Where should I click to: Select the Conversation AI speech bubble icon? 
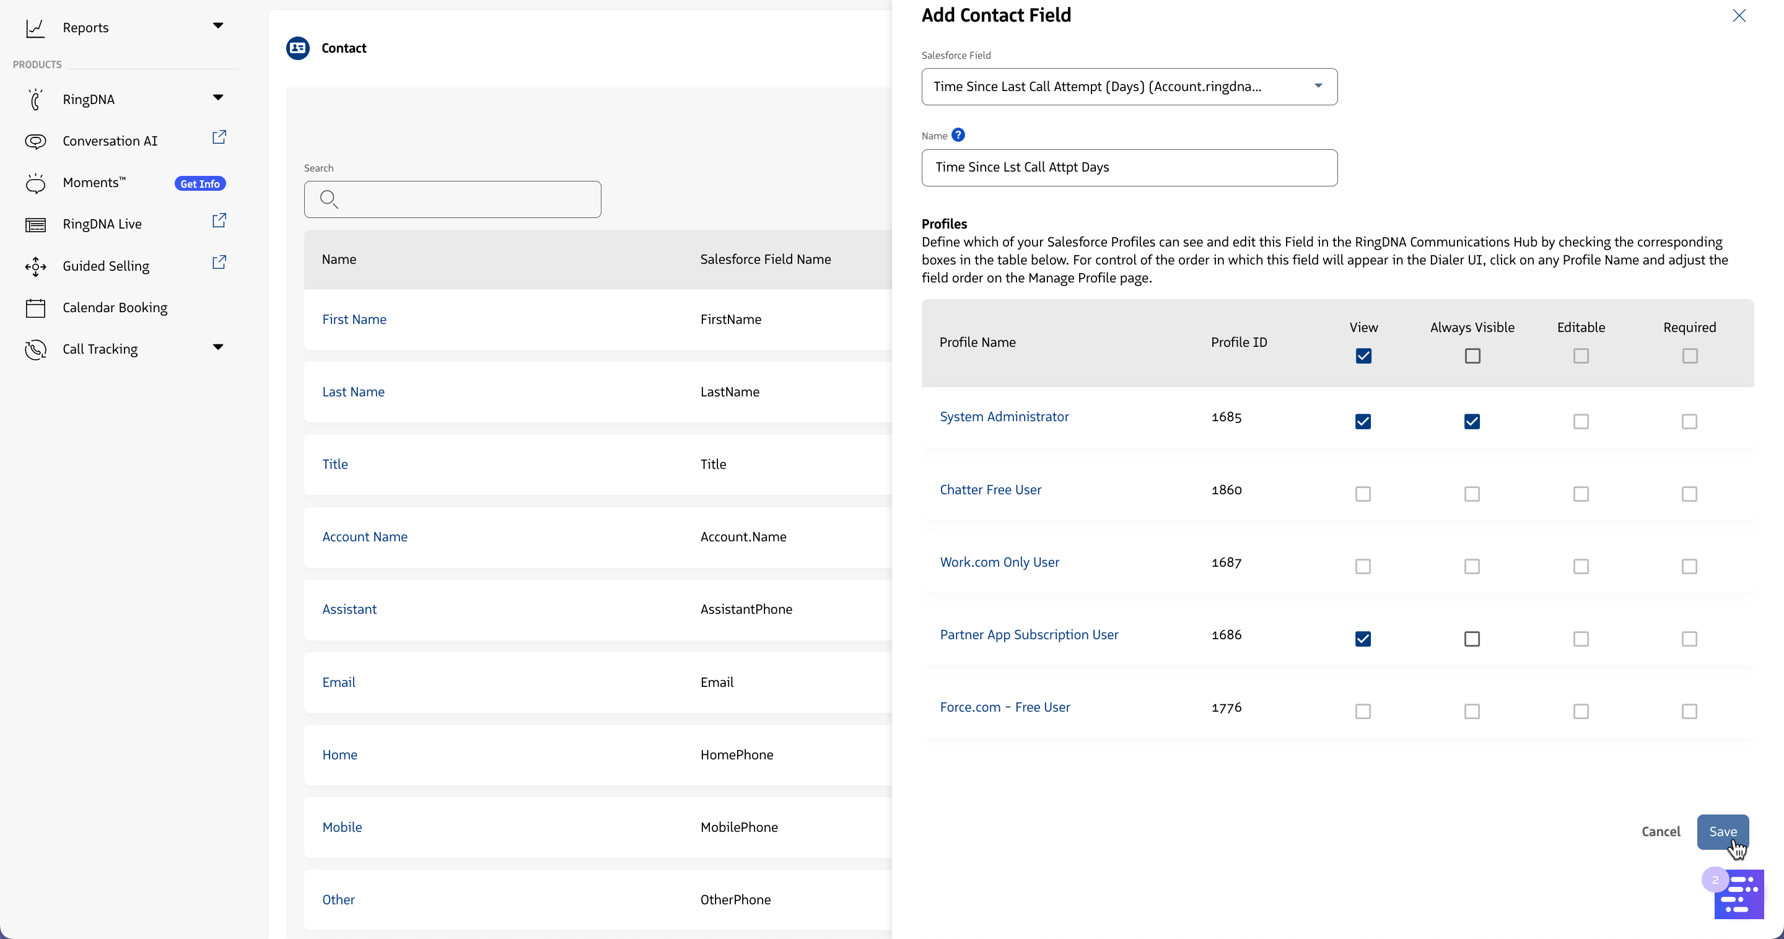[35, 141]
